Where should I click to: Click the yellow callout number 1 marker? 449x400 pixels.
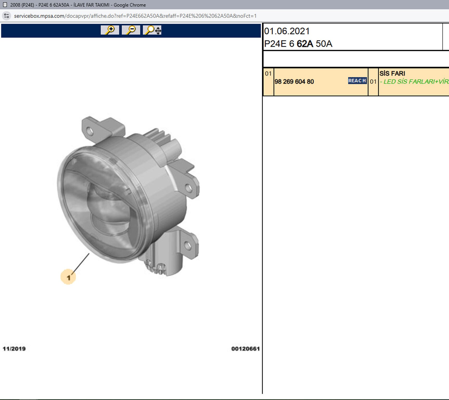tap(68, 277)
